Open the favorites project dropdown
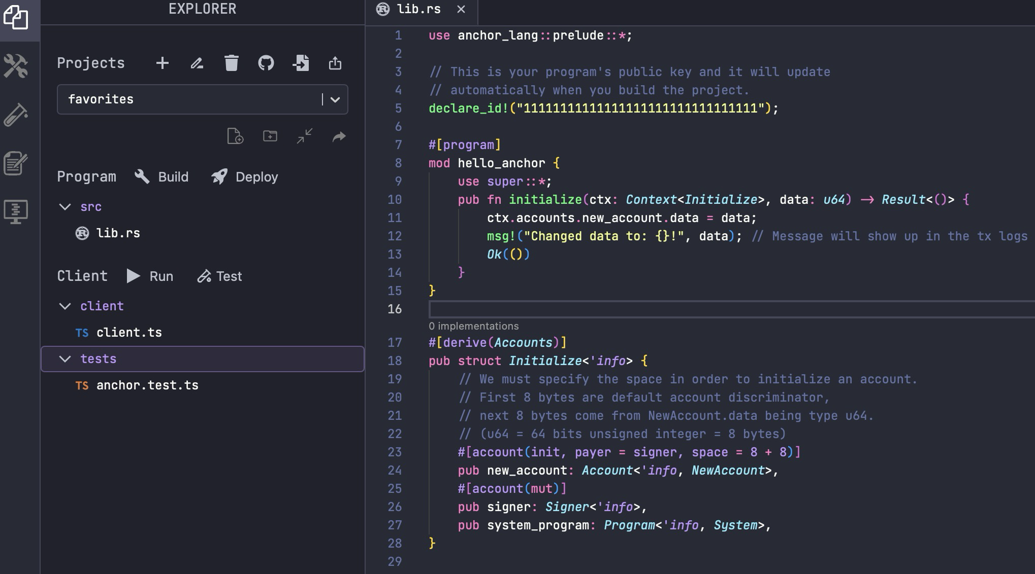1035x574 pixels. (x=202, y=99)
